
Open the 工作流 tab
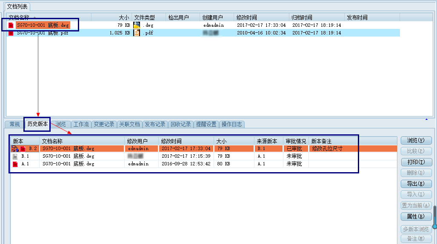pyautogui.click(x=81, y=125)
